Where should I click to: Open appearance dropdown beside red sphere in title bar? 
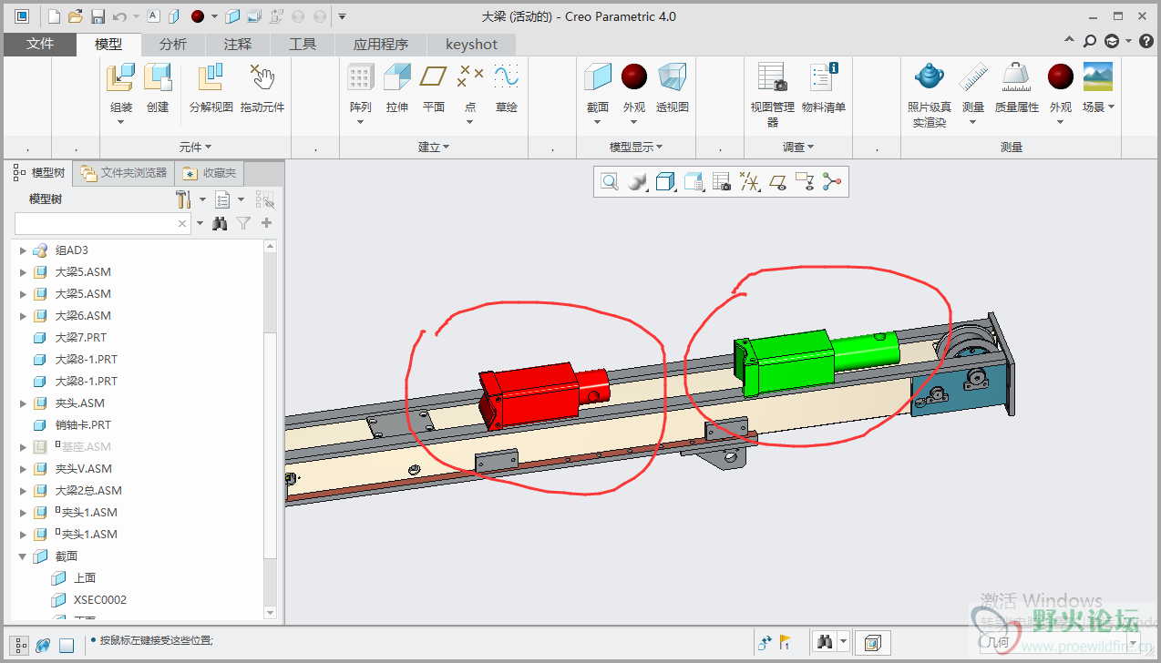coord(215,16)
